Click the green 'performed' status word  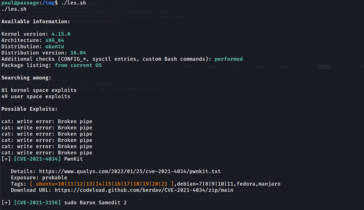(229, 59)
